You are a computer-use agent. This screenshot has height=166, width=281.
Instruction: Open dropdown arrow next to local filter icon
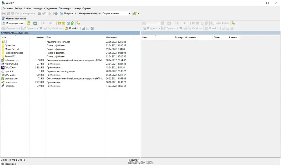[x=38, y=23]
